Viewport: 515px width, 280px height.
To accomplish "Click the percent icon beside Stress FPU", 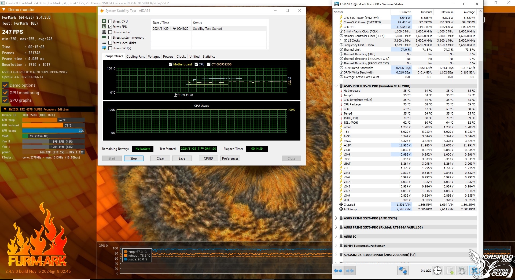I will [x=104, y=27].
